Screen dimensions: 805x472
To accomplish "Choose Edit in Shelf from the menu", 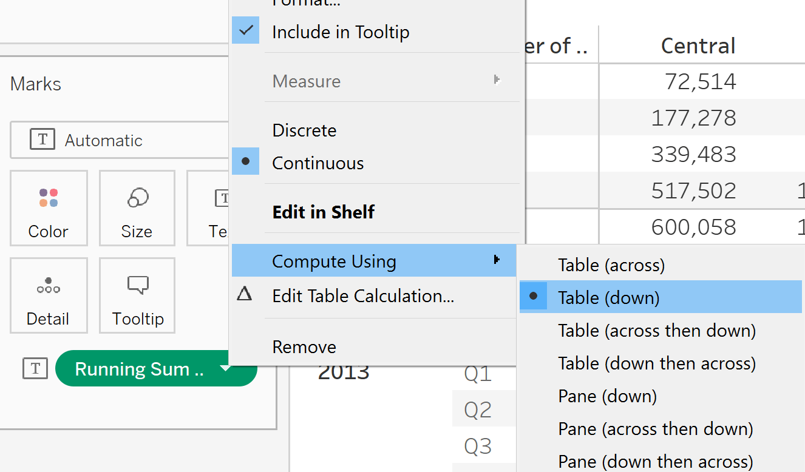I will (x=324, y=212).
